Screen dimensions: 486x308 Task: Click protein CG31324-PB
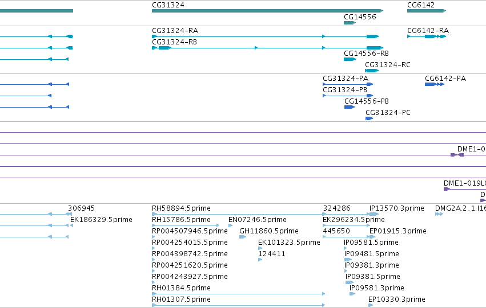click(x=348, y=96)
